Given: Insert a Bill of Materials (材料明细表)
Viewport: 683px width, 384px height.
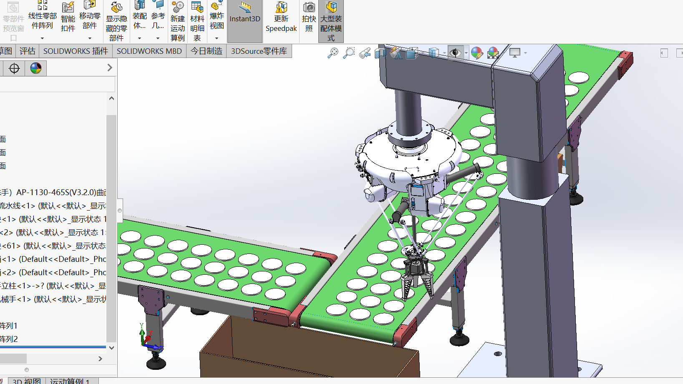Looking at the screenshot, I should click(x=197, y=21).
